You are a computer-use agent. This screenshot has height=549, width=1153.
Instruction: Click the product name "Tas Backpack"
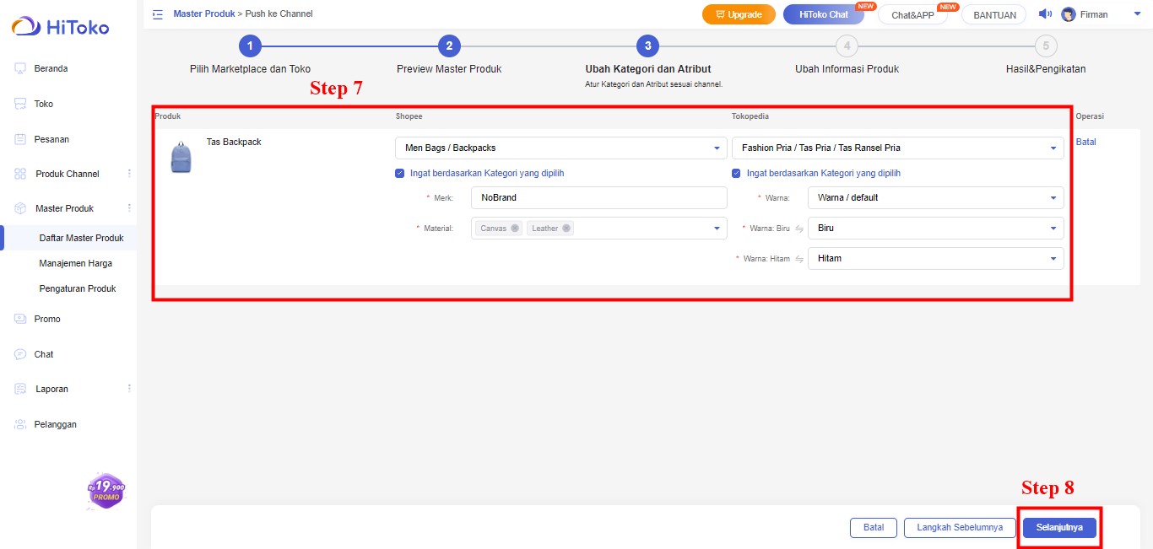tap(234, 142)
